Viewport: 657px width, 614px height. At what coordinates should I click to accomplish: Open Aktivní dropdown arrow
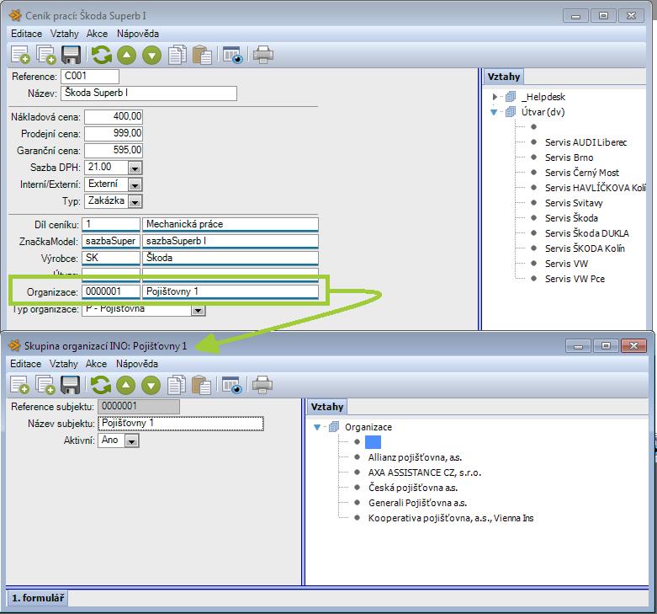pos(131,440)
